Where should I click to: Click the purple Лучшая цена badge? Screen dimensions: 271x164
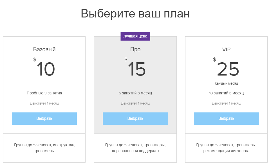[x=135, y=36]
